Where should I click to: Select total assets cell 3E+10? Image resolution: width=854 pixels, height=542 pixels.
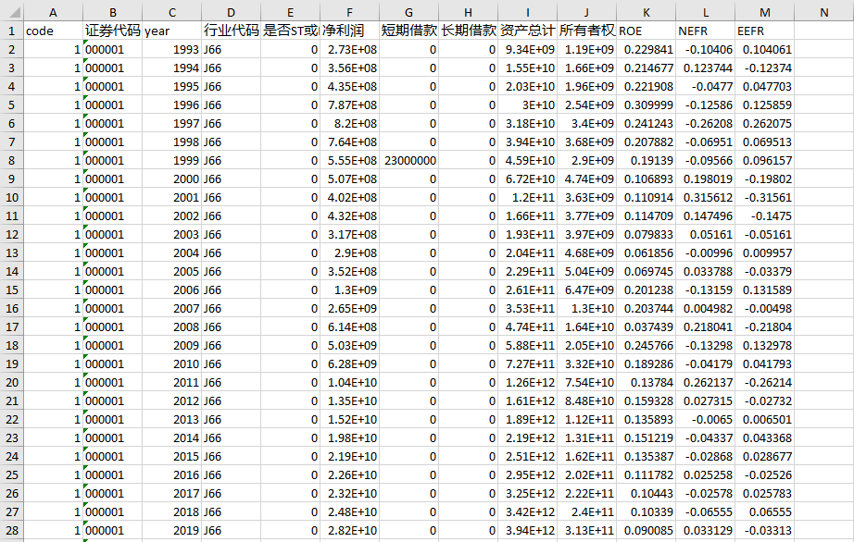pos(527,105)
